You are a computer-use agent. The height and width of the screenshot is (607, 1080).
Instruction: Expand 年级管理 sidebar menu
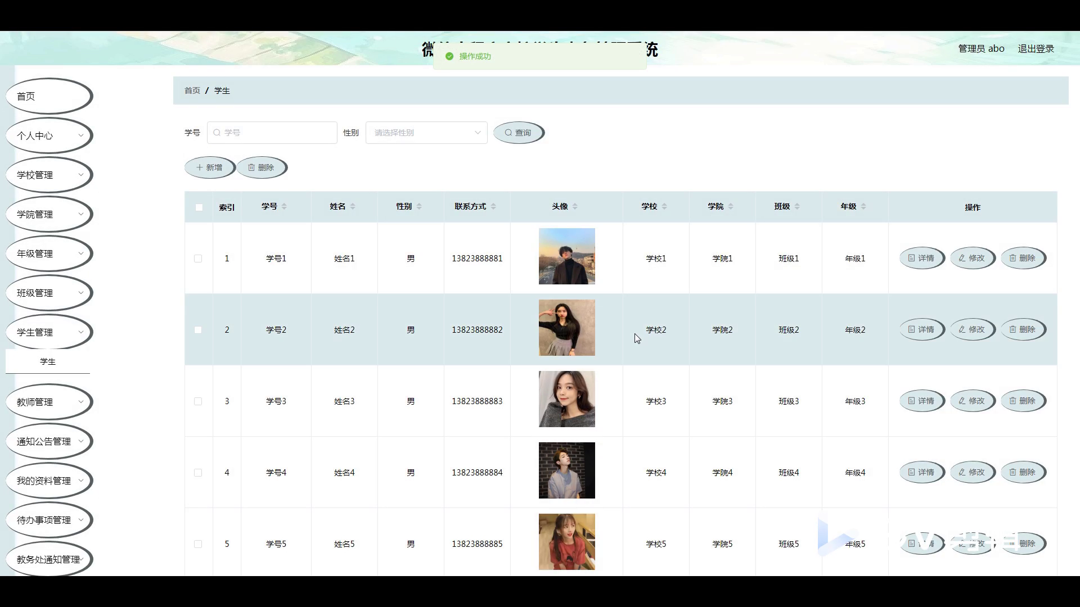pos(49,253)
